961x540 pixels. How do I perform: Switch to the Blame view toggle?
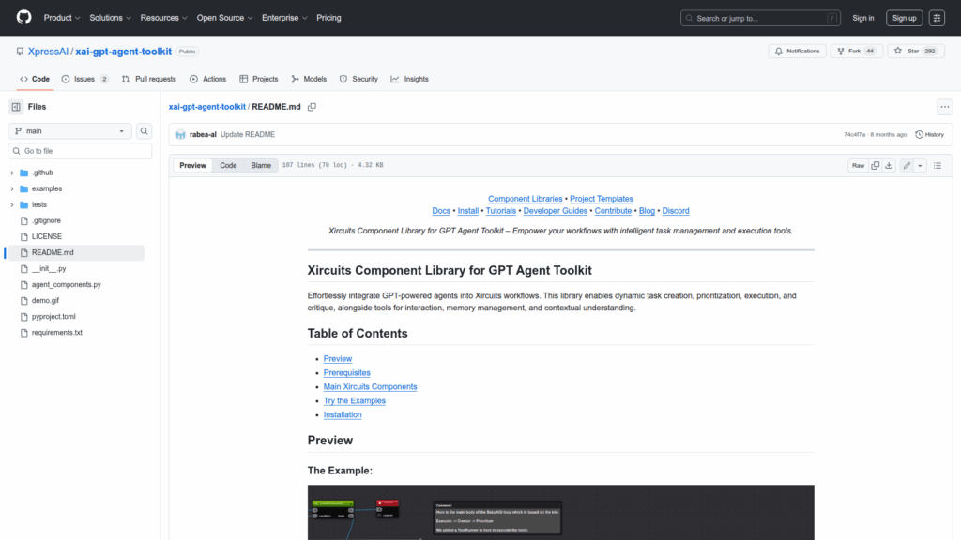tap(260, 165)
